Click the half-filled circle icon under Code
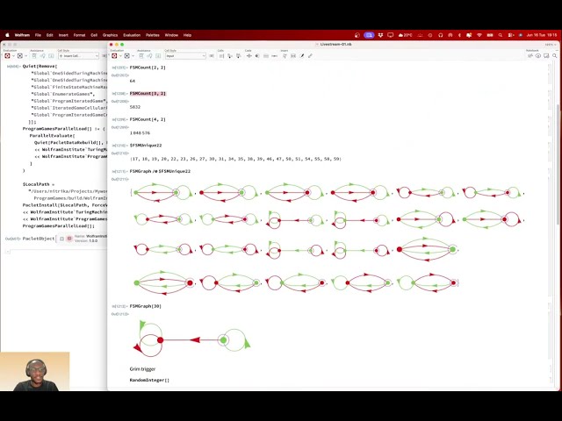 pyautogui.click(x=257, y=56)
